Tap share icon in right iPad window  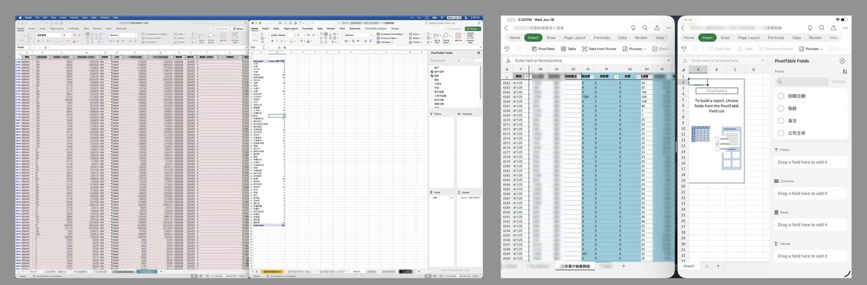pyautogui.click(x=833, y=28)
